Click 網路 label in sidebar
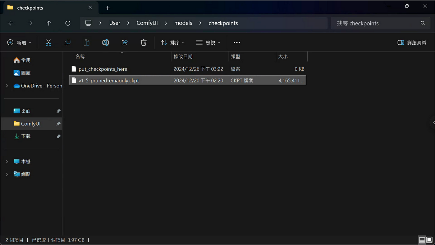435x245 pixels. (x=26, y=174)
